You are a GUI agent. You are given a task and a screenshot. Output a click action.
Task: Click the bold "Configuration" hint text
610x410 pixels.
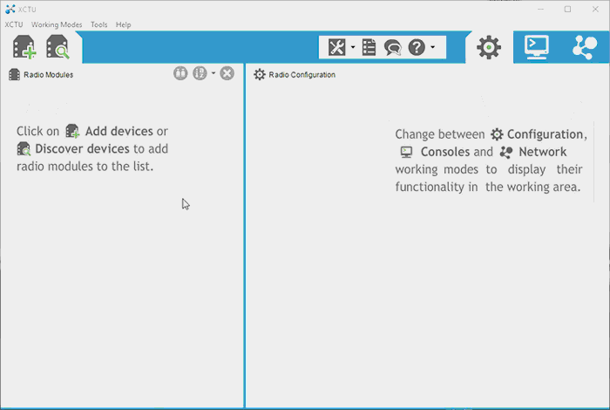[545, 134]
